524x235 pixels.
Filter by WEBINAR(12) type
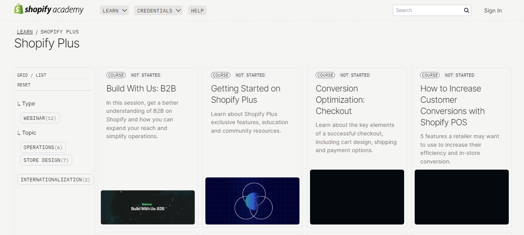[x=40, y=118]
